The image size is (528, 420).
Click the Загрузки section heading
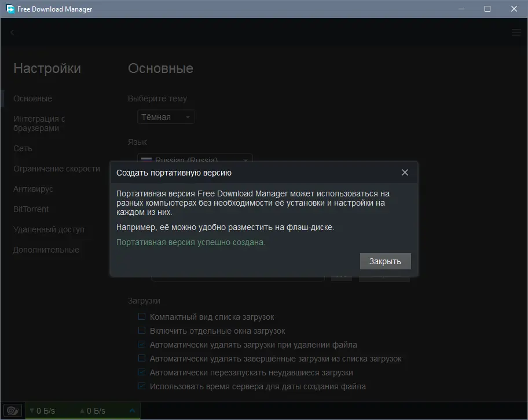pyautogui.click(x=144, y=301)
